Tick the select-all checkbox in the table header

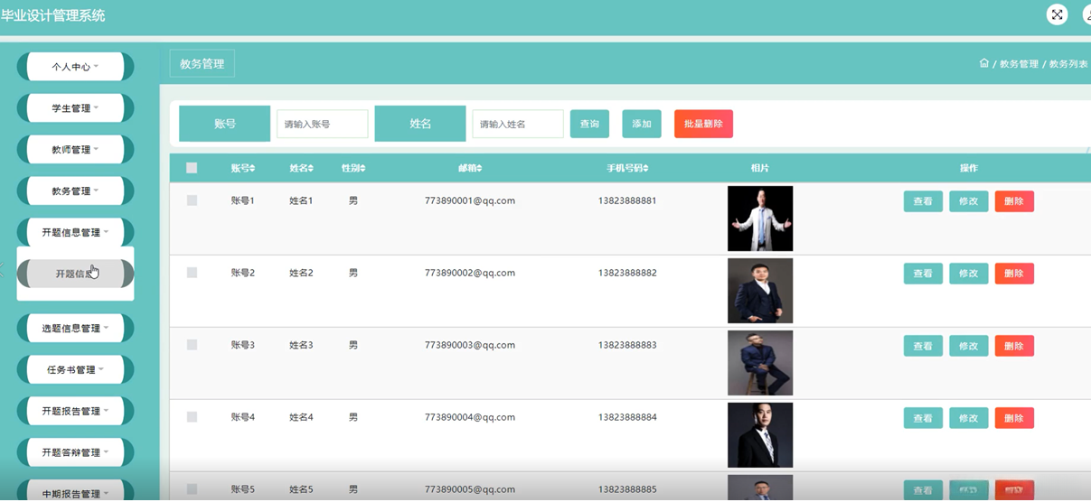click(x=192, y=168)
